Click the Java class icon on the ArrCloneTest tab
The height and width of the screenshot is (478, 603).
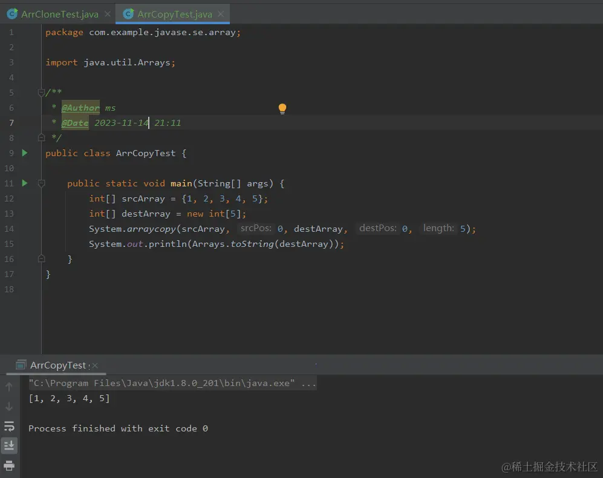coord(12,15)
